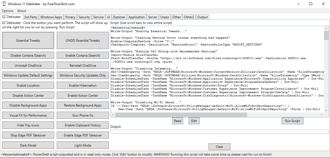This screenshot has height=158, width=330.
Task: Switch to the 3rd Party tab
Action: pos(31,17)
